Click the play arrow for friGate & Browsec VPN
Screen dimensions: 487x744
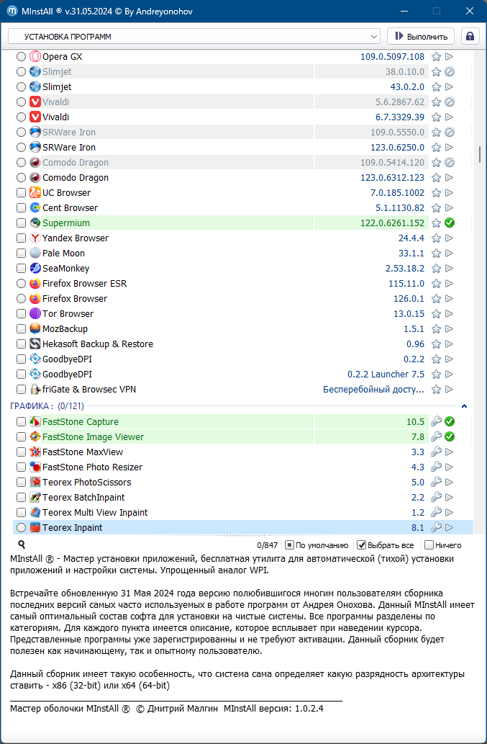tap(450, 390)
